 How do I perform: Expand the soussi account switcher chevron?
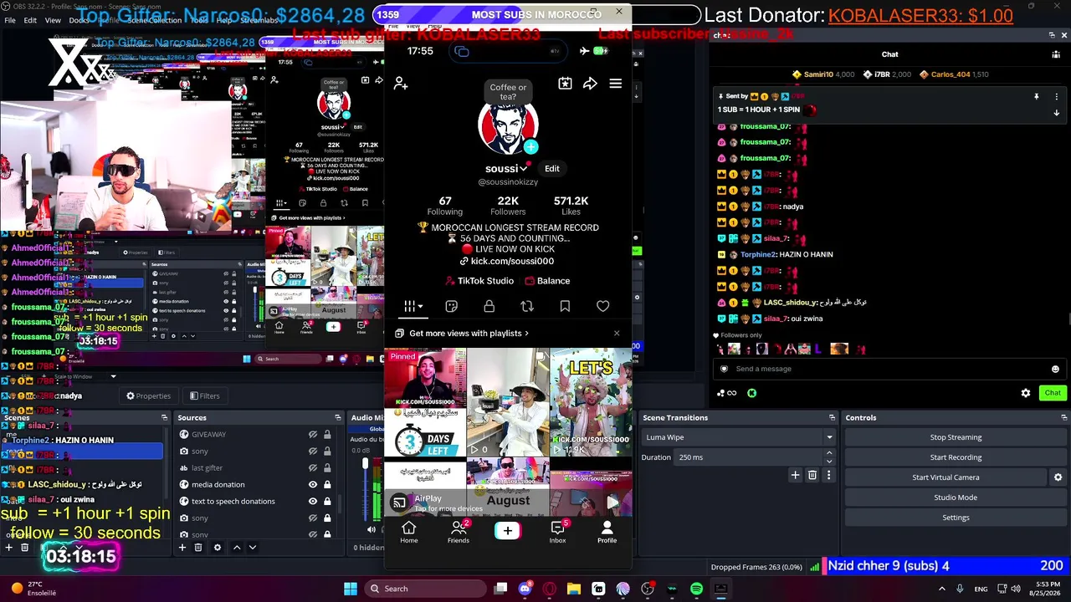point(525,170)
